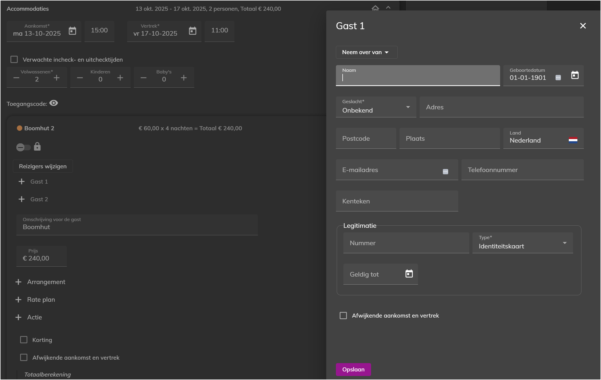Open the Geboortedatum calendar picker
The height and width of the screenshot is (380, 601).
[x=575, y=75]
